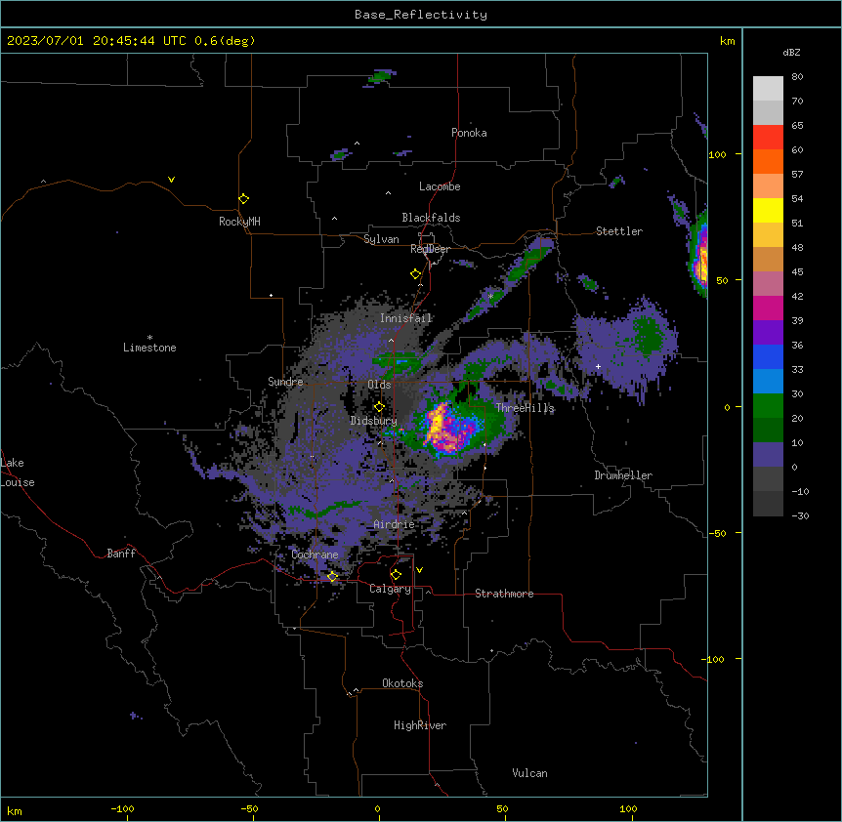Click the Limestone label
The image size is (842, 822).
149,348
